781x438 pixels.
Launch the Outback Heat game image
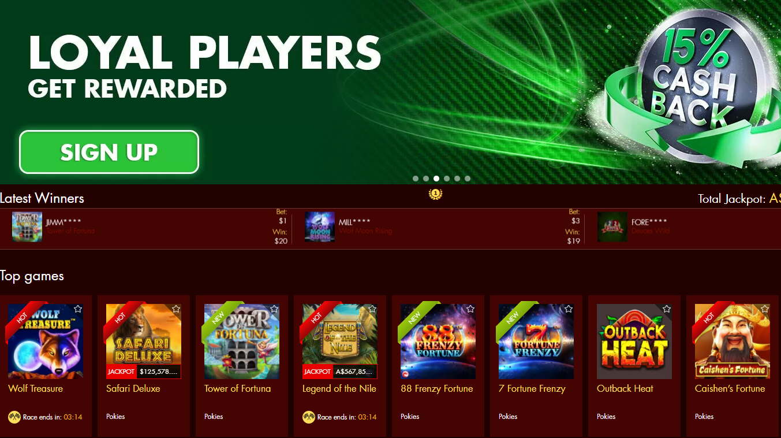click(634, 342)
